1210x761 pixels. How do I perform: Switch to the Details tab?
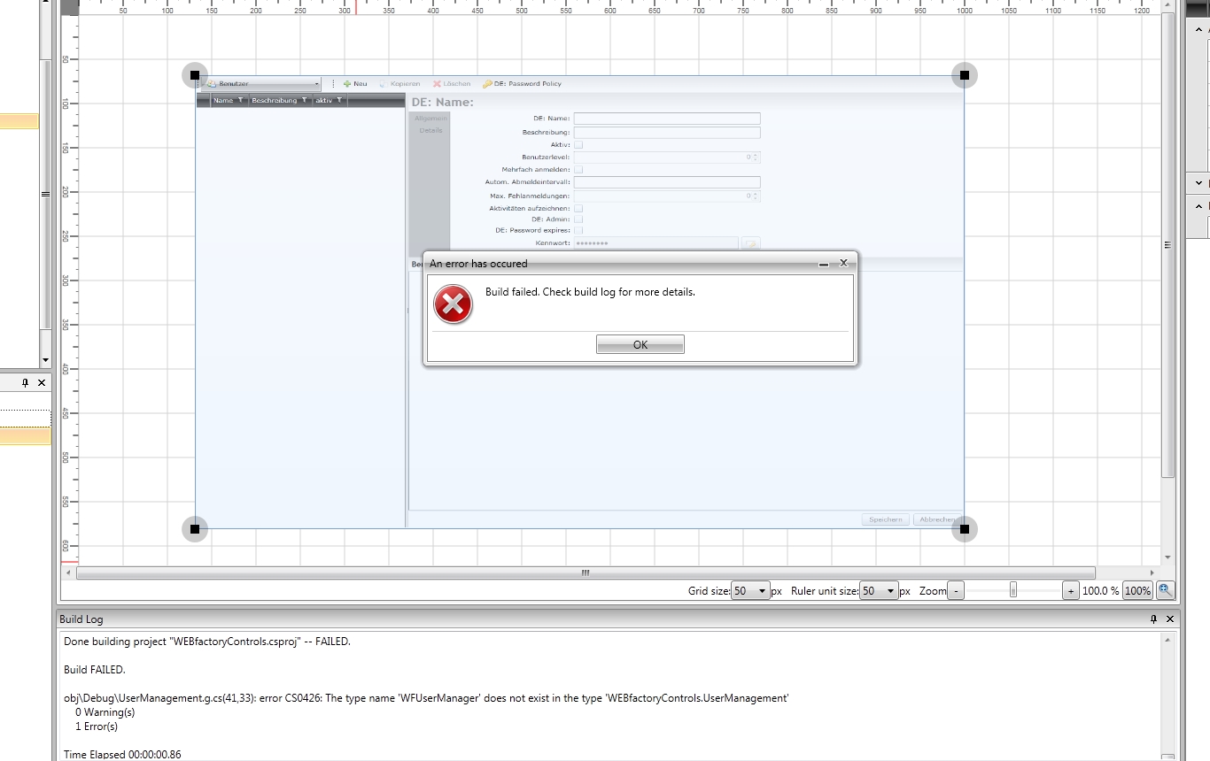[430, 131]
